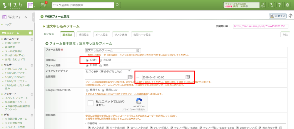Open calendar picker for publish start date
The width and height of the screenshot is (294, 129).
tap(131, 77)
